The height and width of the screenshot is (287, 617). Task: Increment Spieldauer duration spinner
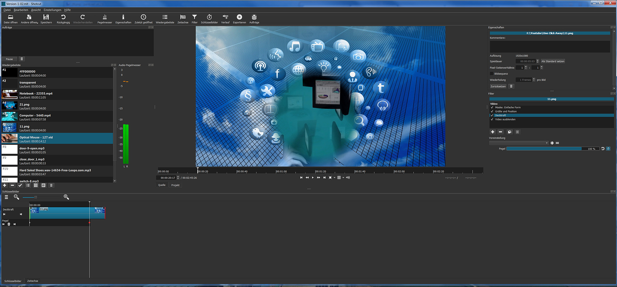coord(538,60)
